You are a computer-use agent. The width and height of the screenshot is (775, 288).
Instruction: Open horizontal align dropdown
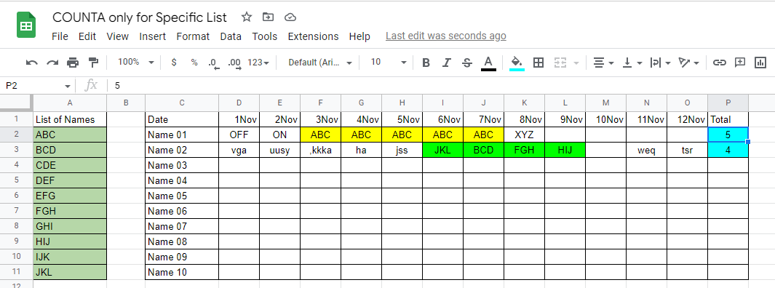(603, 63)
